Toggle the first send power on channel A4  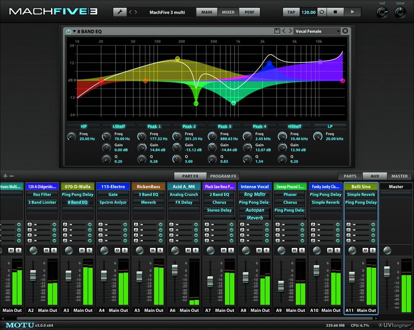click(x=125, y=224)
